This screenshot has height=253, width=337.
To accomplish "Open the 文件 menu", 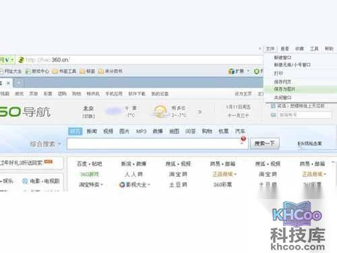I will [270, 49].
